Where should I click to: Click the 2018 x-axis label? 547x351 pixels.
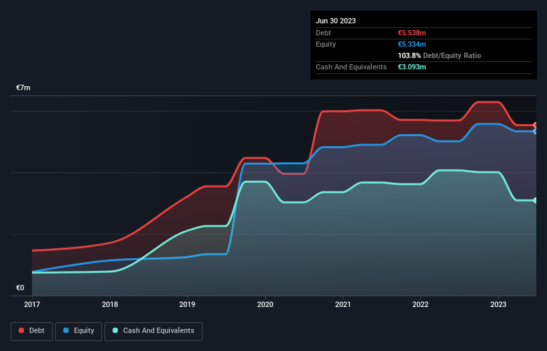(x=110, y=304)
